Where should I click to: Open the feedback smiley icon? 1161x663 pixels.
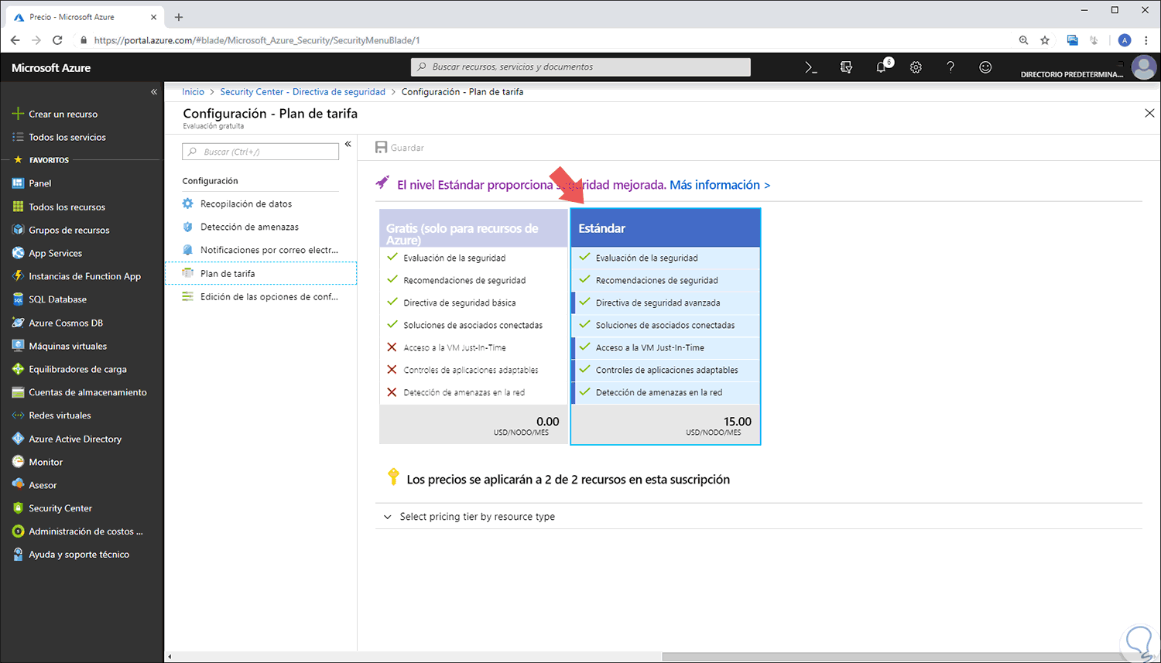(985, 67)
